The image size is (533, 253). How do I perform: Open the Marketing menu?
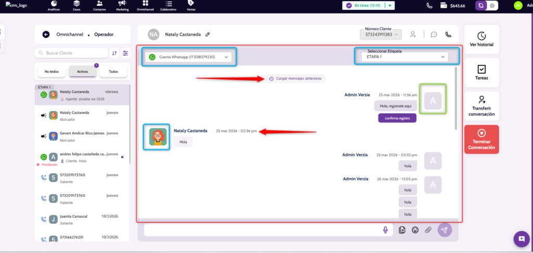click(122, 6)
